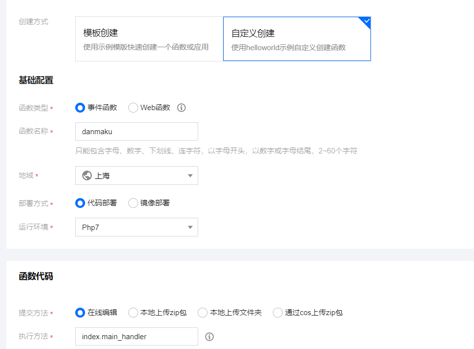Click the 提交方法 label
The image size is (474, 349).
[33, 313]
